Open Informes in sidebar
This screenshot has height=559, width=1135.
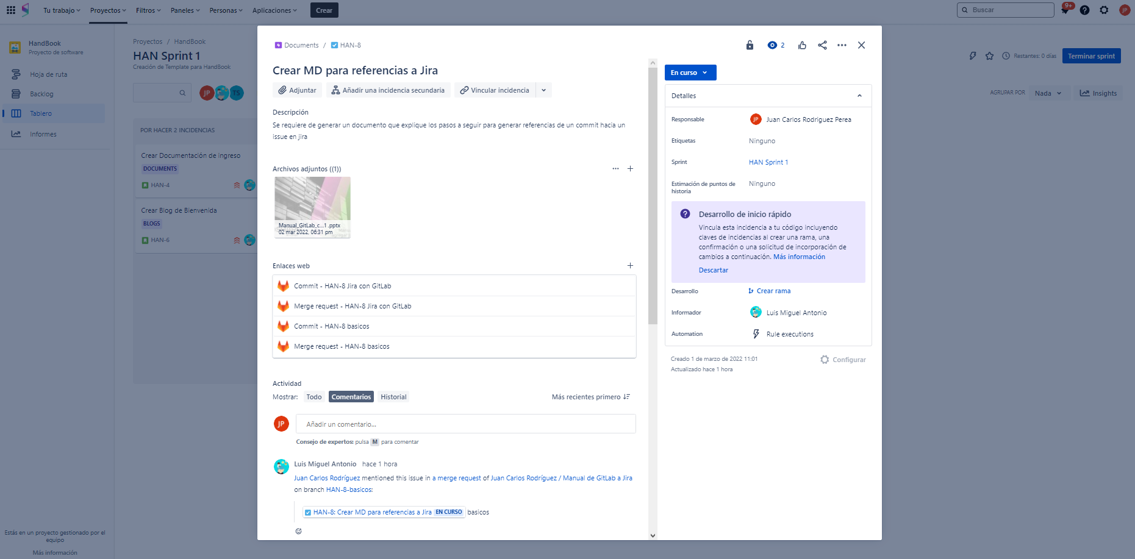(54, 134)
